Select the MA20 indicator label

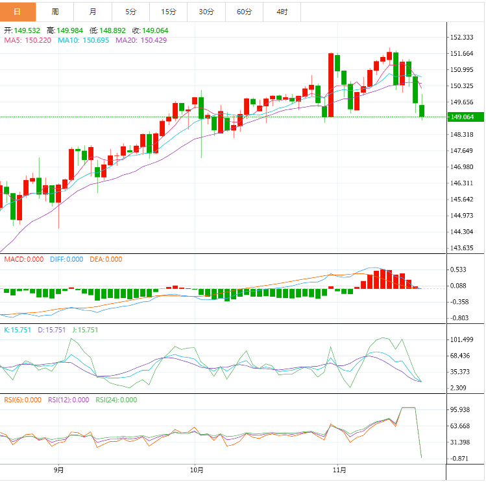141,40
